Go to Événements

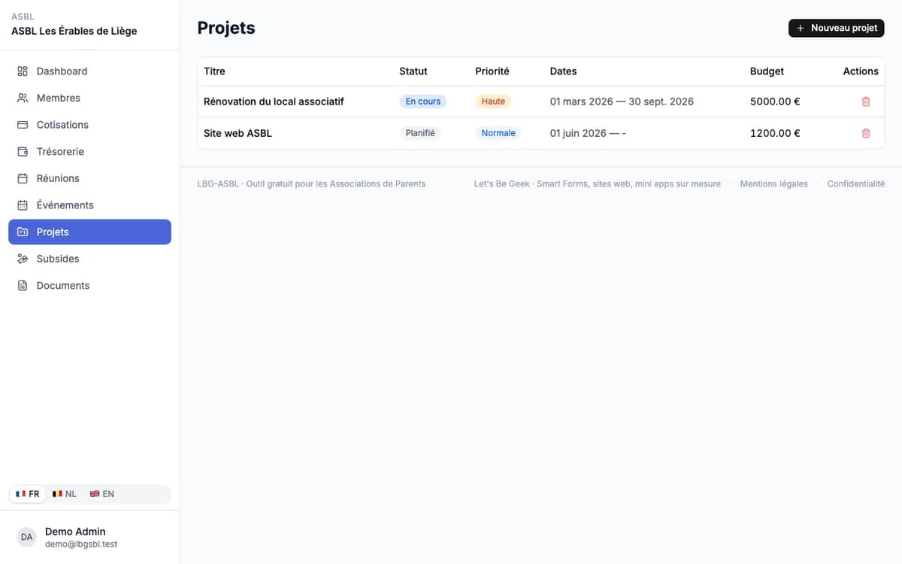(89, 205)
